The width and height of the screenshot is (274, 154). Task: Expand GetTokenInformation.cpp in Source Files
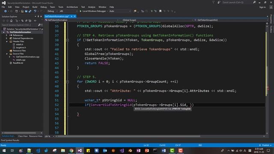[x=9, y=57]
